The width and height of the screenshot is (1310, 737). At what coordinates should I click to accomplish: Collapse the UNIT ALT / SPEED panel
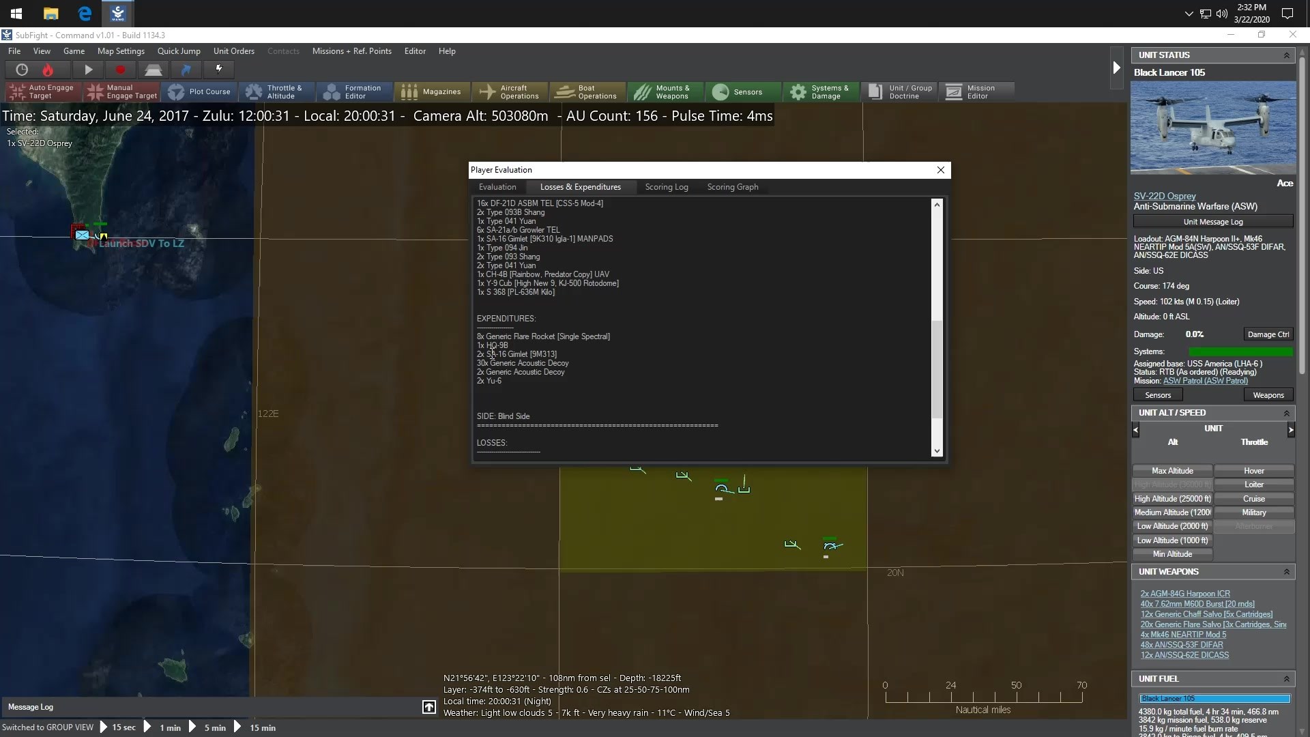click(1287, 413)
